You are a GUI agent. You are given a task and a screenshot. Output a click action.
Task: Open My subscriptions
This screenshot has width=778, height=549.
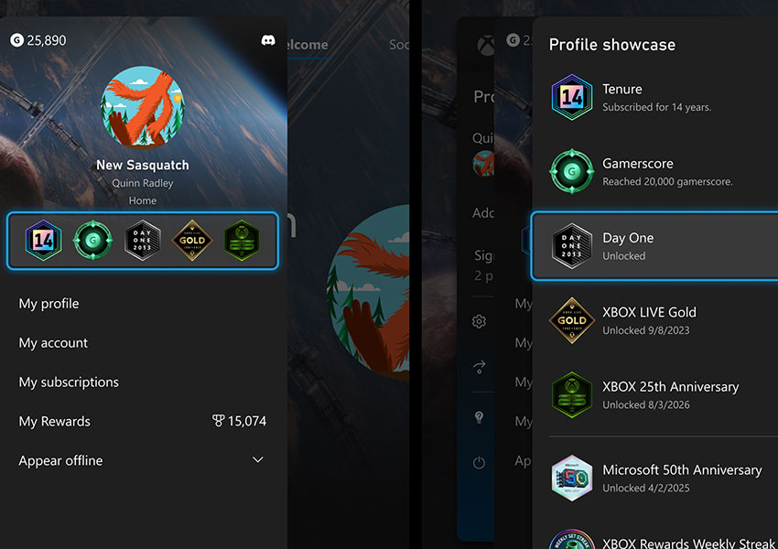click(x=69, y=382)
